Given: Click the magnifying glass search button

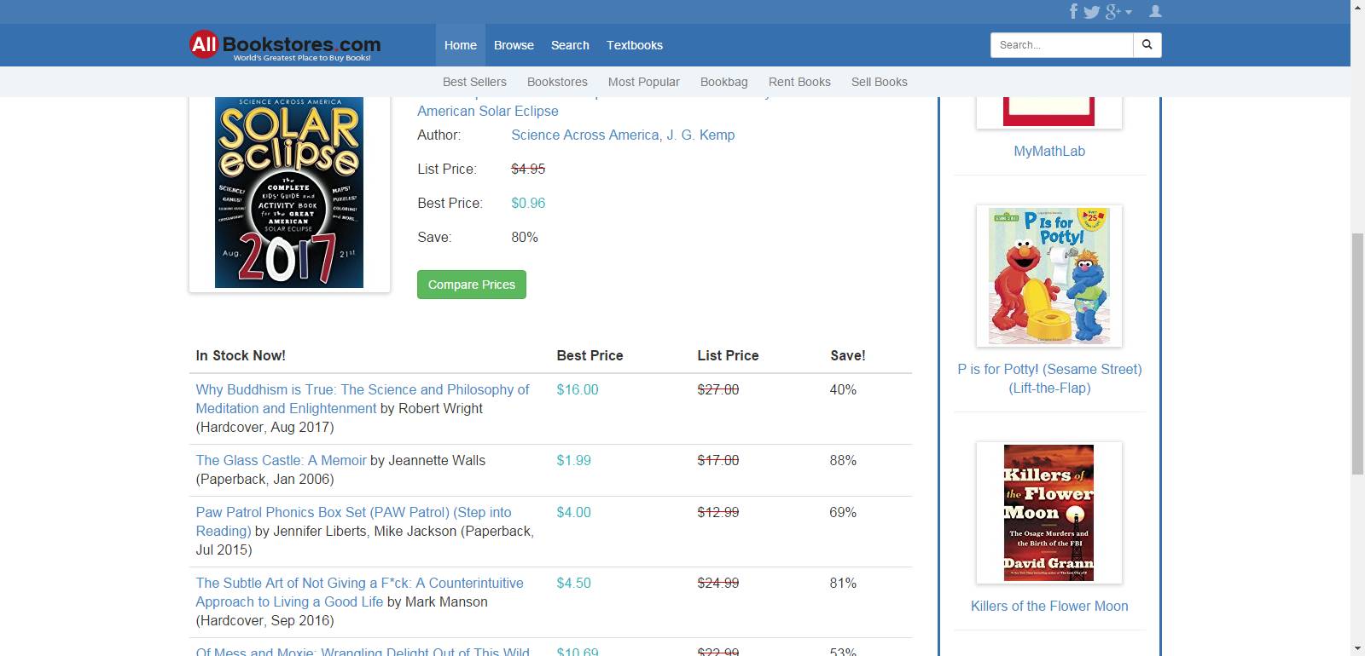Looking at the screenshot, I should [x=1147, y=45].
